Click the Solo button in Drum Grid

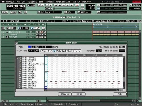click(x=120, y=94)
